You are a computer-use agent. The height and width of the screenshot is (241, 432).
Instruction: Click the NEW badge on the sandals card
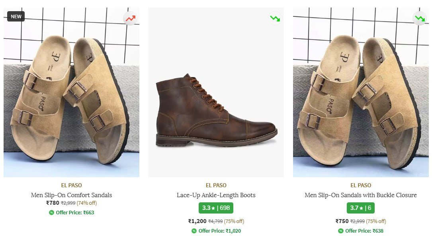pos(15,17)
